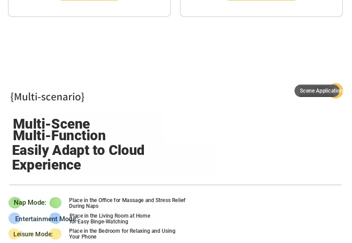
Task: Click the green dot right of Nap Mode label
Action: point(55,203)
